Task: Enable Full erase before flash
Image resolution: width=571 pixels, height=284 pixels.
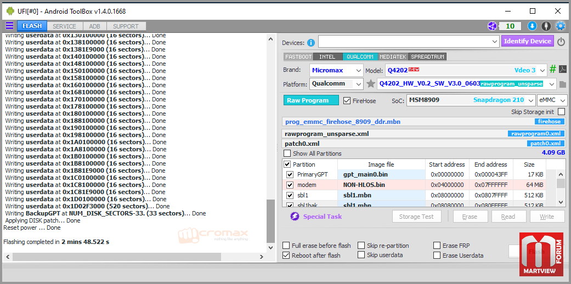Action: point(286,246)
